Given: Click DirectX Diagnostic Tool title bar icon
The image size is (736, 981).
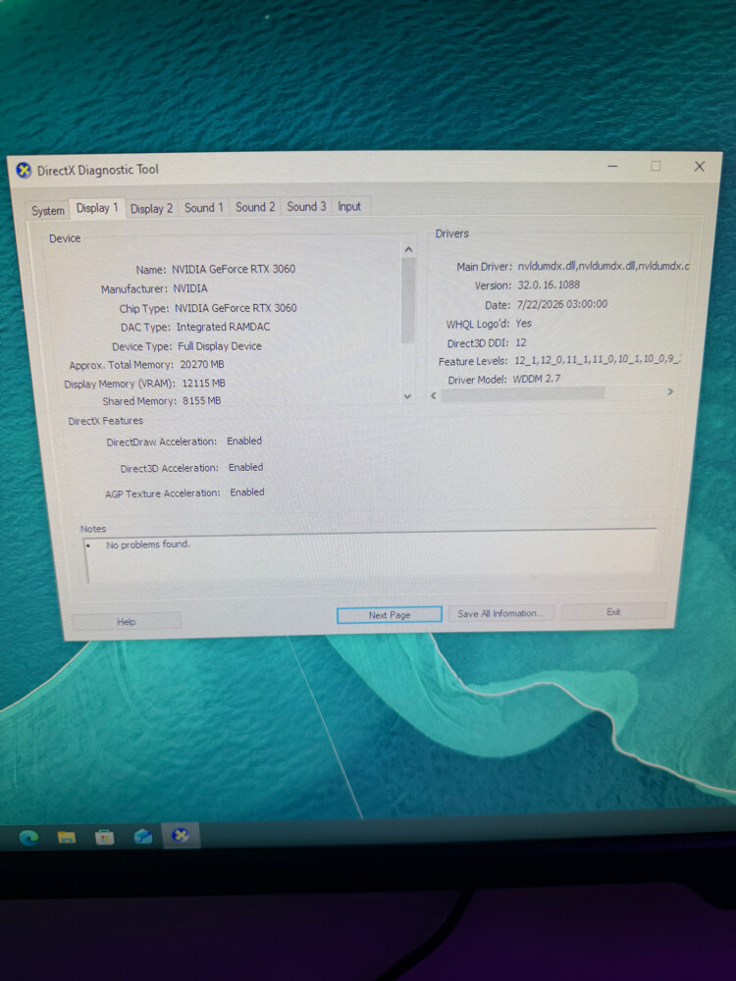Looking at the screenshot, I should [24, 170].
